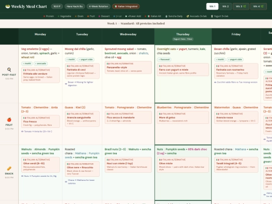Screen dimensions: 272x204
Task: Open the Fico secco & mandorle card
Action: 128,117
